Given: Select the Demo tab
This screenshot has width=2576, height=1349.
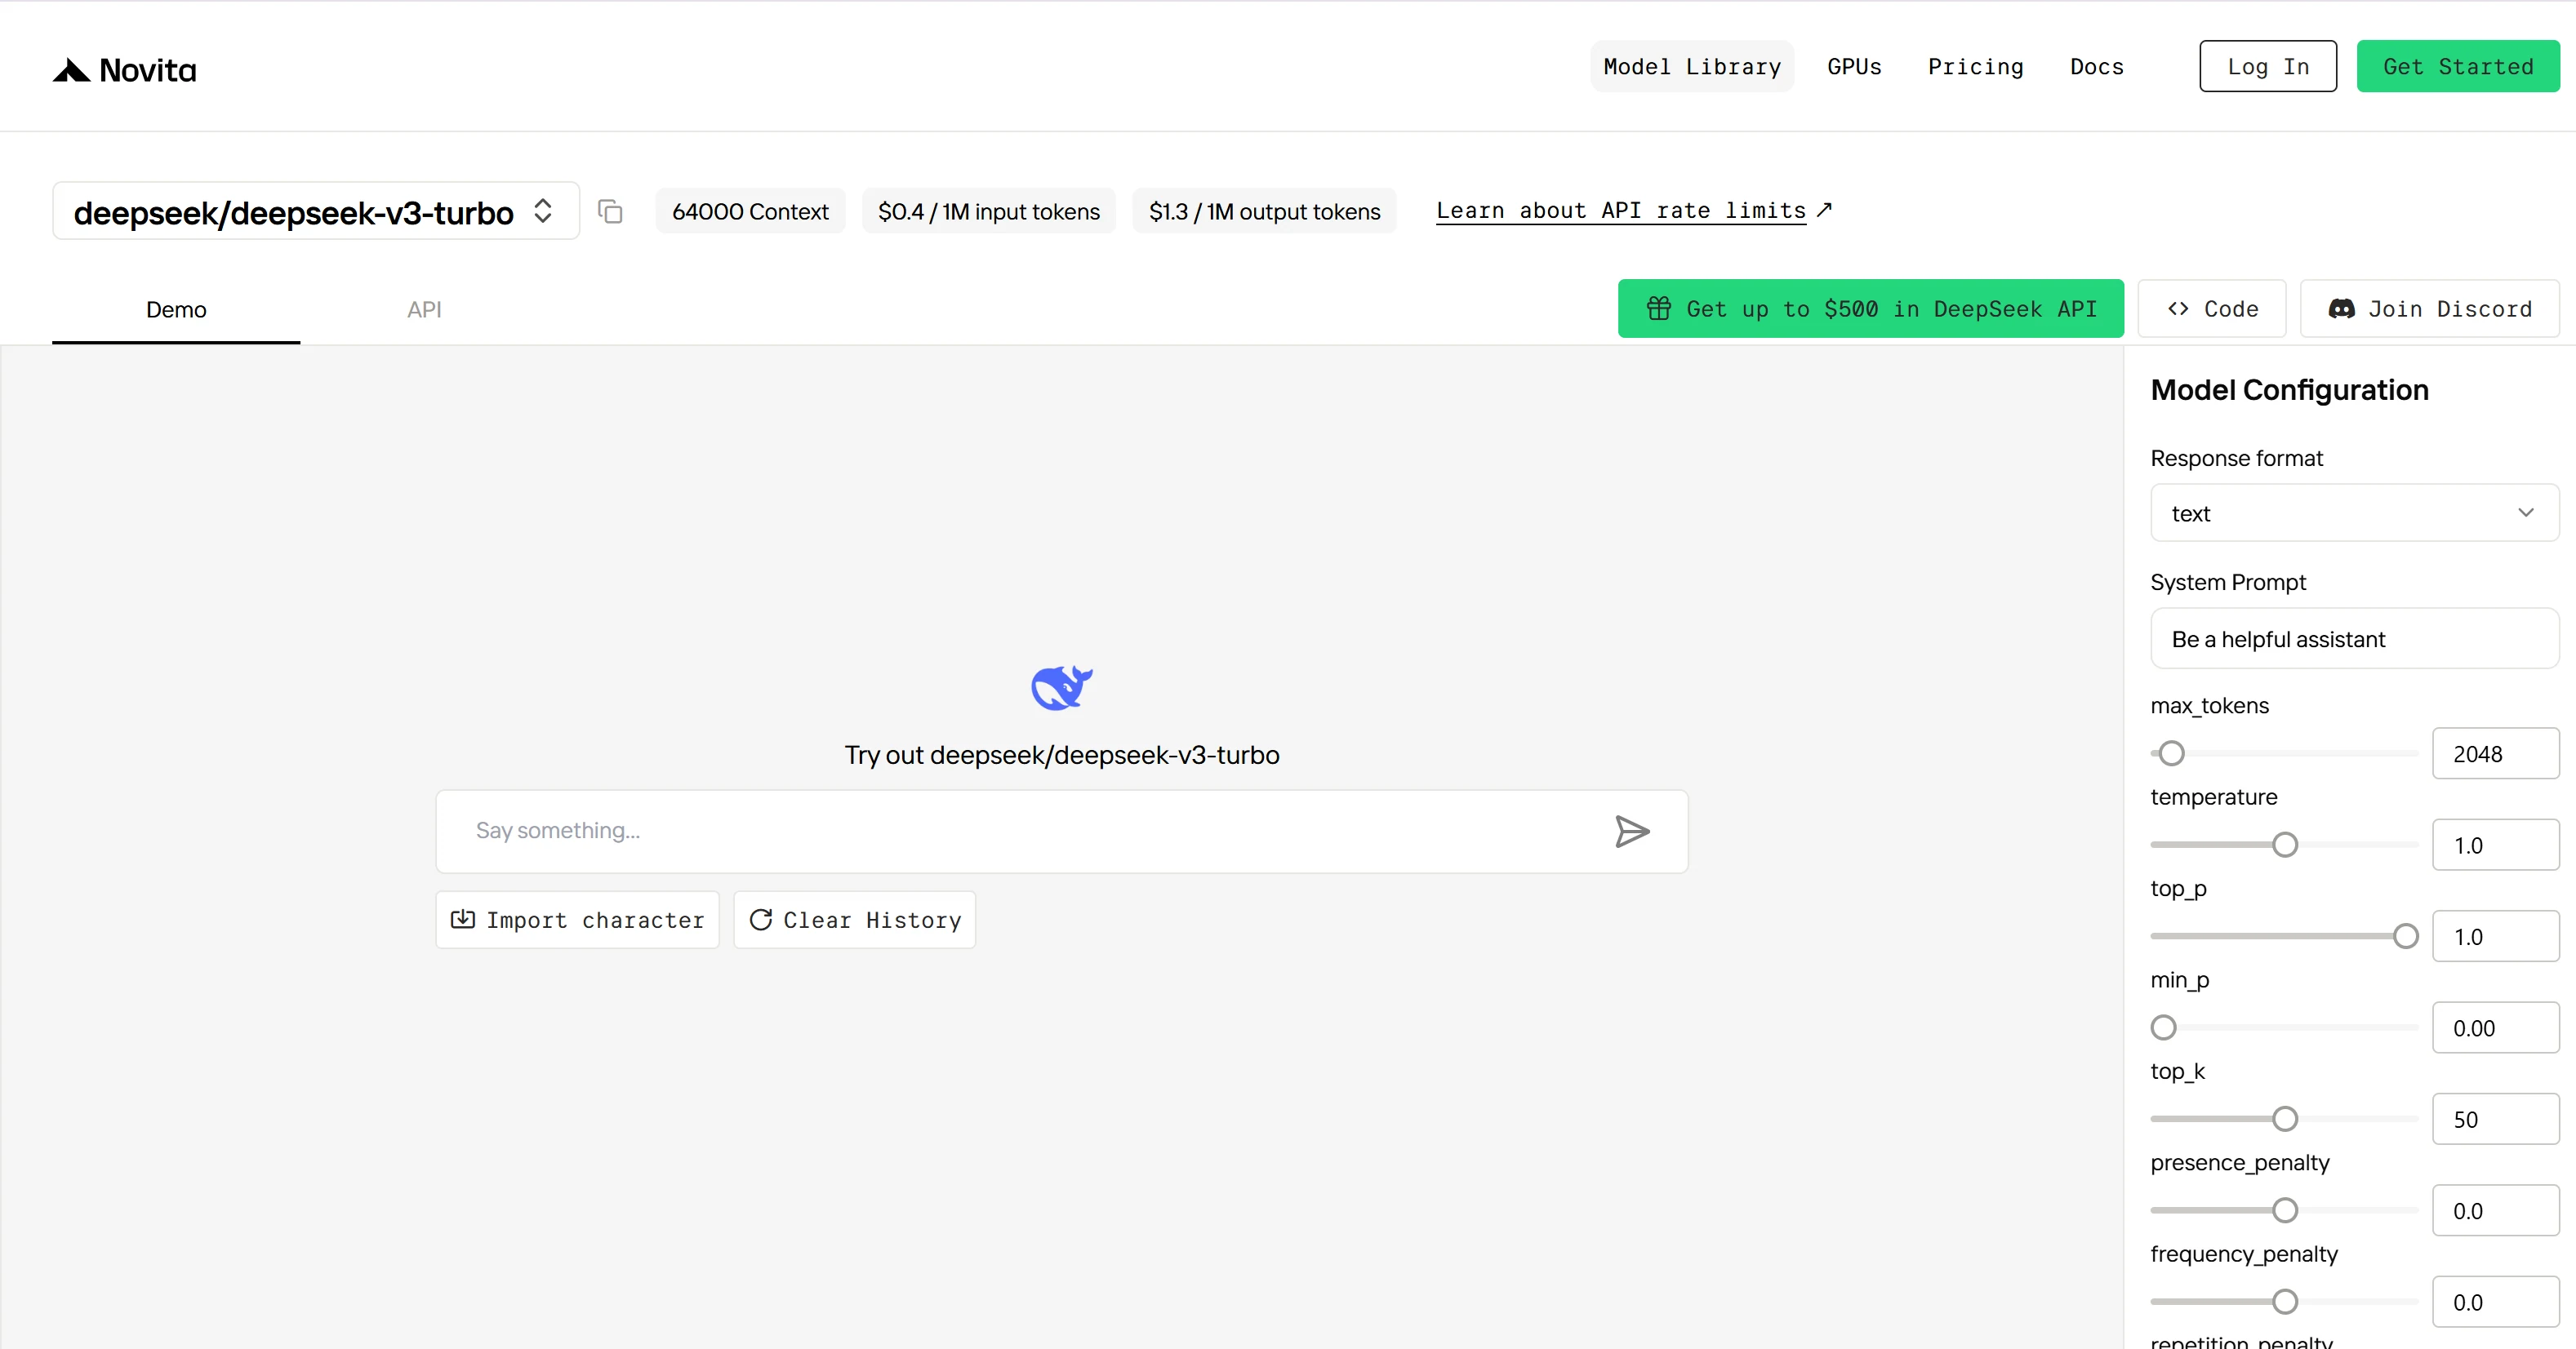Looking at the screenshot, I should (x=176, y=310).
